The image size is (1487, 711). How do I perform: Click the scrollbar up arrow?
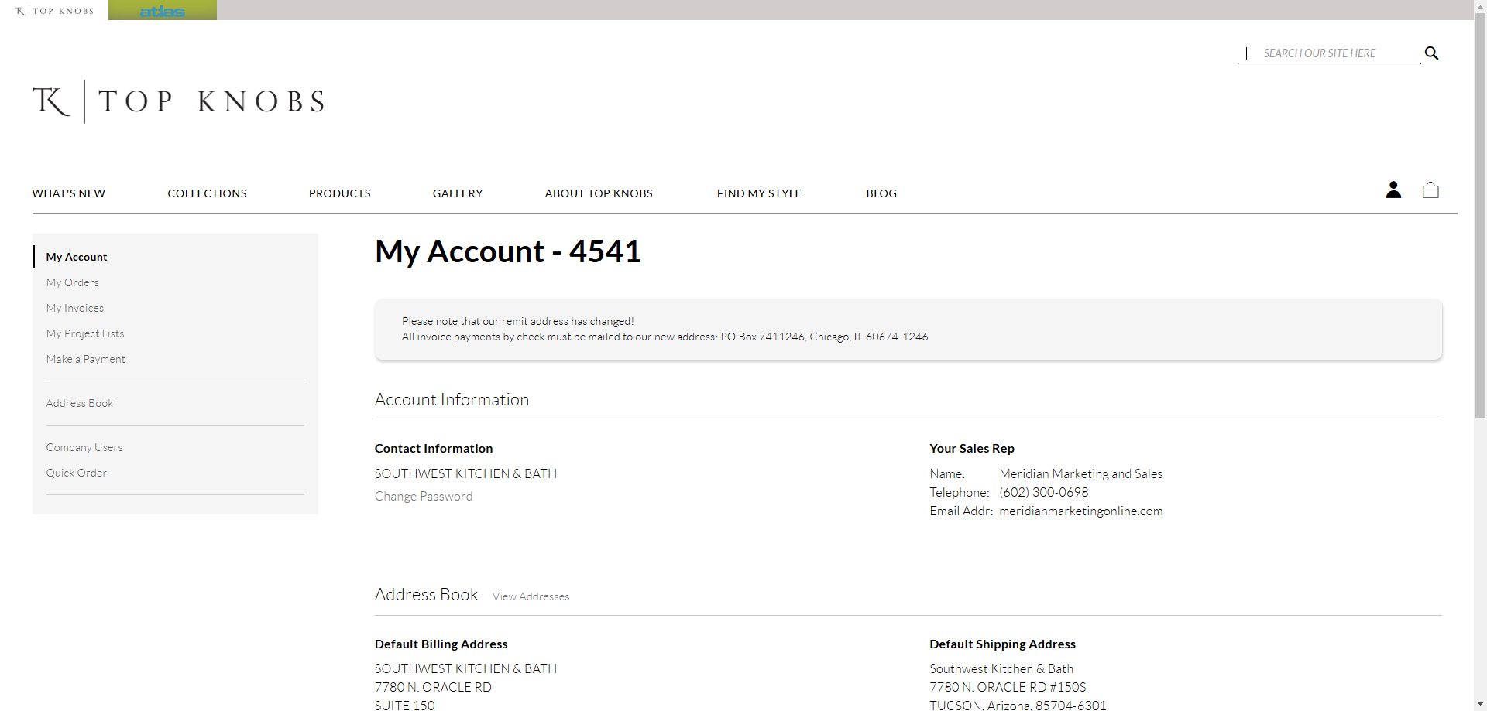click(x=1480, y=5)
